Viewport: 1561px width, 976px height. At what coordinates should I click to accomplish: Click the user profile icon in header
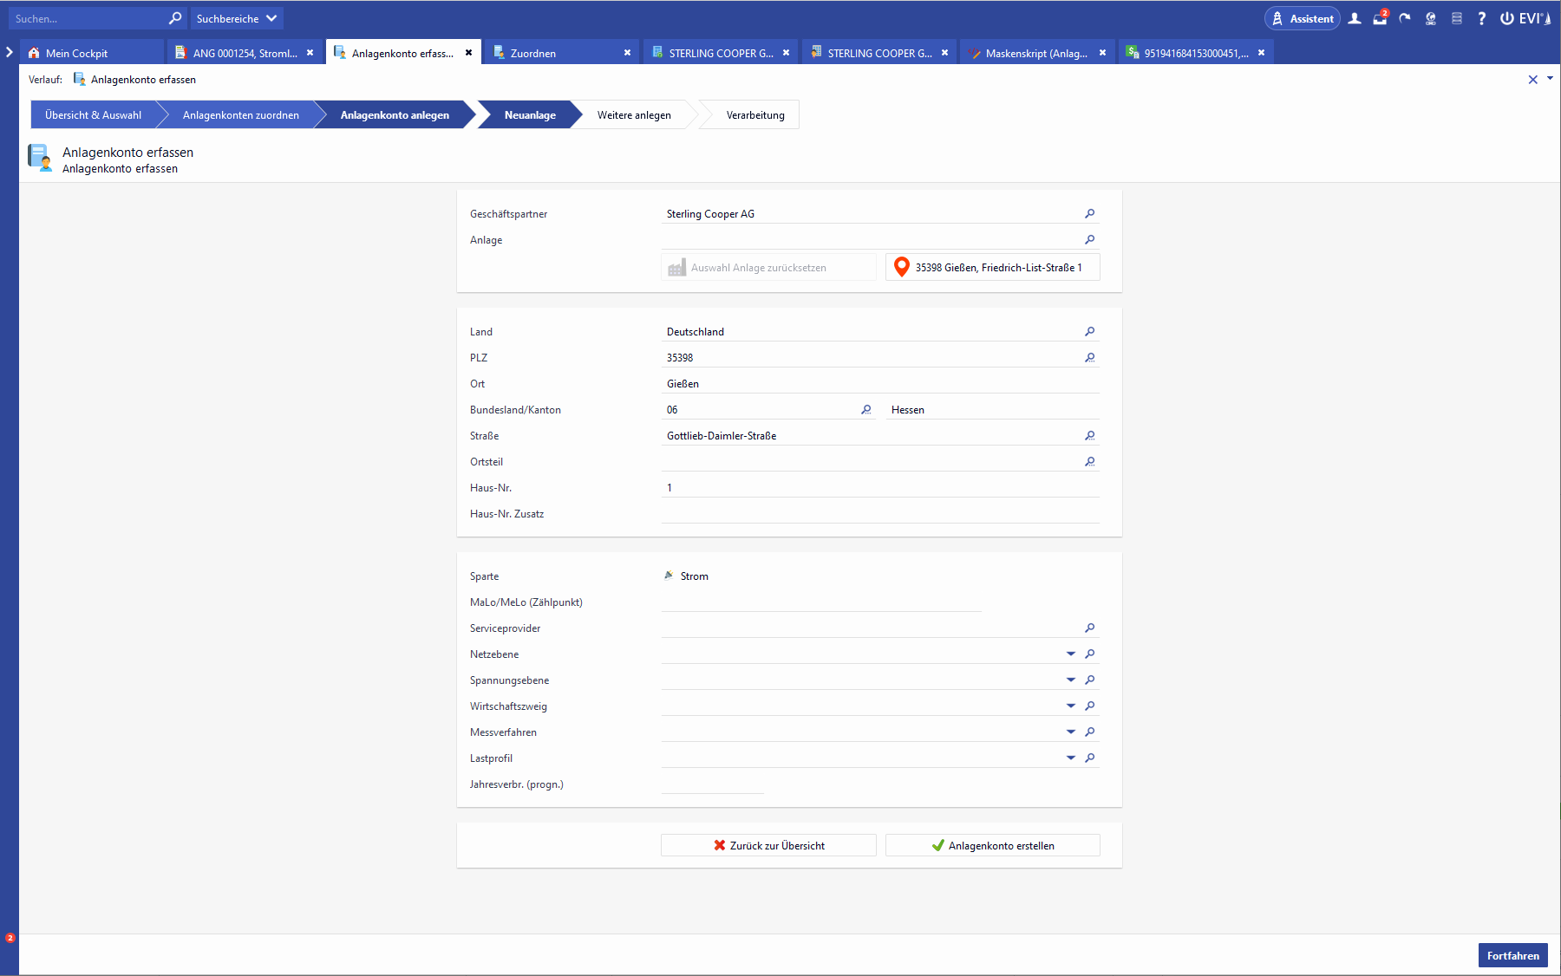coord(1355,18)
